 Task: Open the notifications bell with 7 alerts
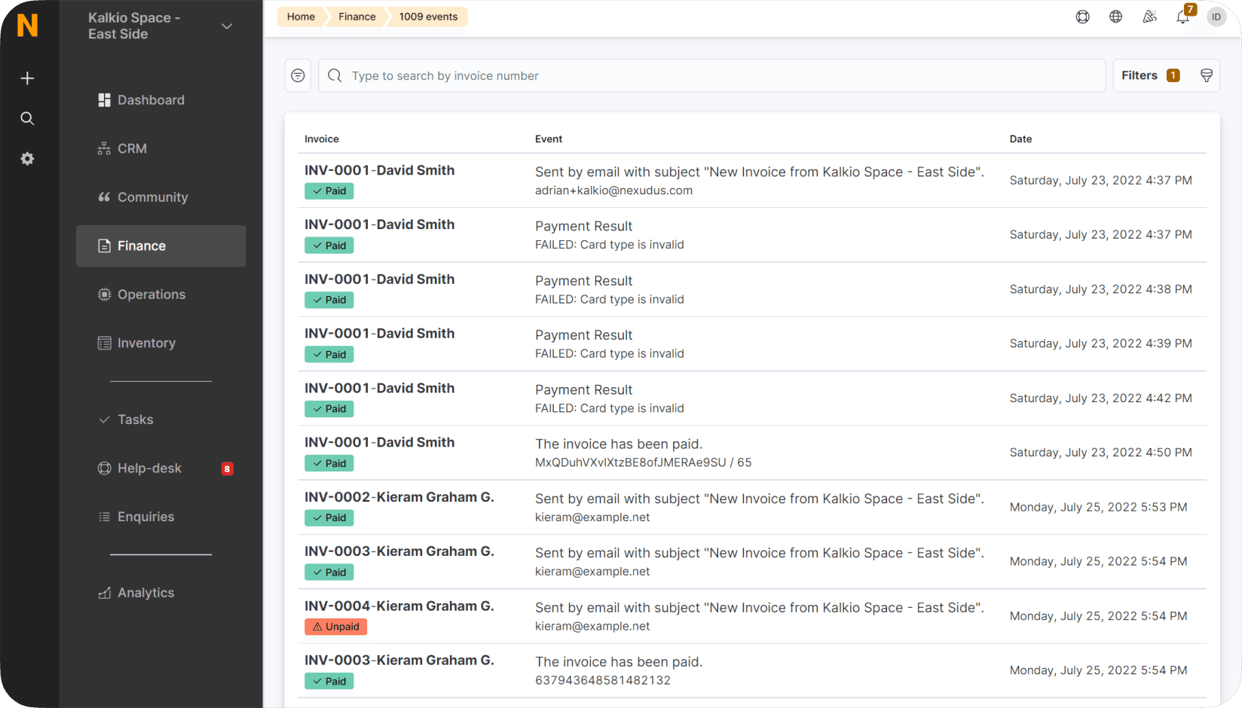tap(1182, 16)
